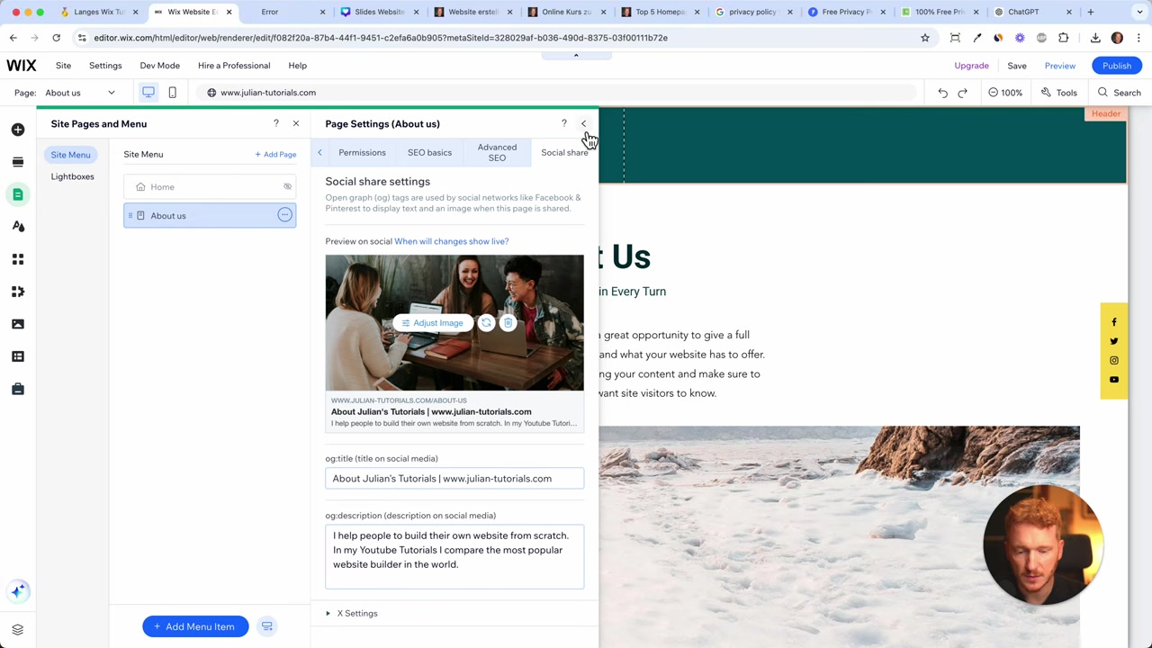Image resolution: width=1152 pixels, height=648 pixels.
Task: Open the Page selector dropdown showing About us
Action: pyautogui.click(x=81, y=93)
